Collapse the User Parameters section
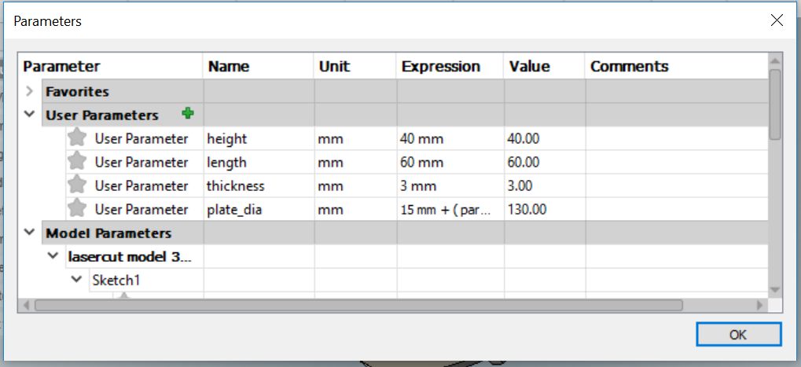 point(29,114)
